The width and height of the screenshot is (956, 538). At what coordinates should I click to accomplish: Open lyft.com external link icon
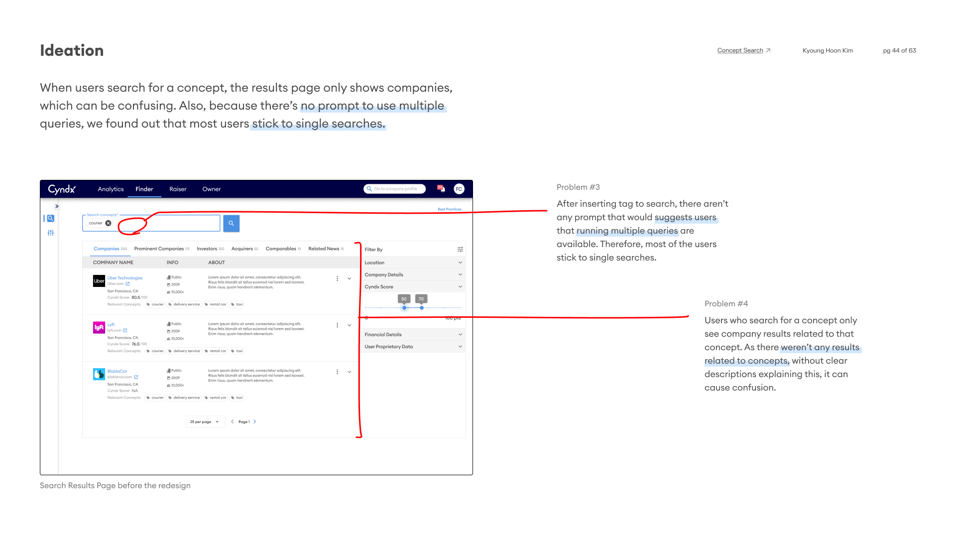125,330
